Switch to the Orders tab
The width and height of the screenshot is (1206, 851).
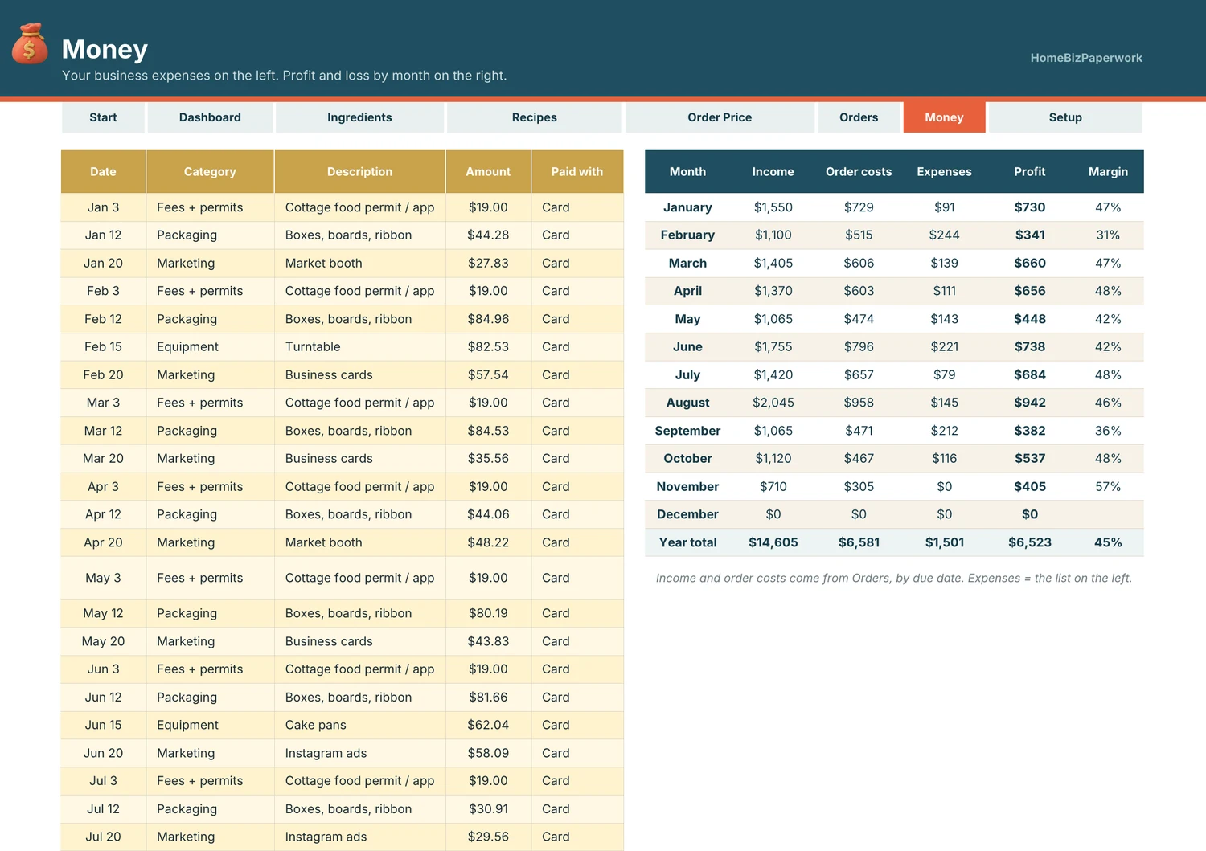coord(859,117)
